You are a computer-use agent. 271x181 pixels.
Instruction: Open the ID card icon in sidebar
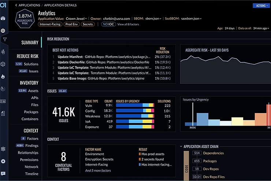click(3, 101)
